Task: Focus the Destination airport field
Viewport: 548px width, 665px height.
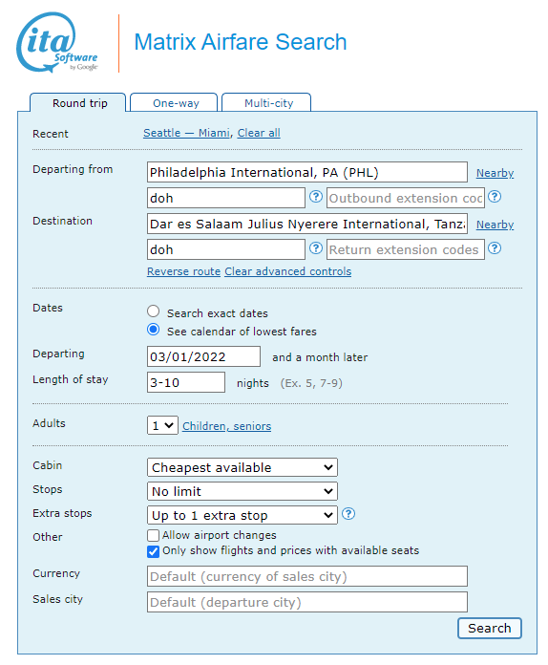Action: (x=307, y=224)
